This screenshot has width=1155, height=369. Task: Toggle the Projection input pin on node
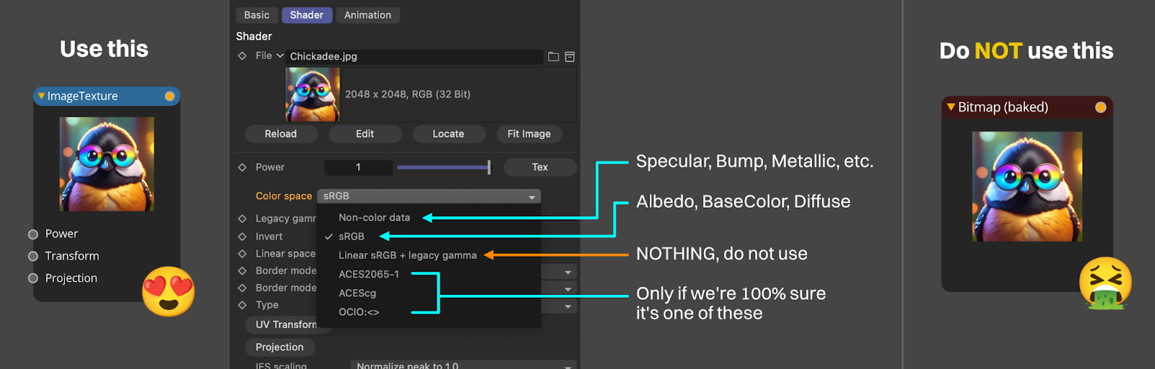(33, 278)
